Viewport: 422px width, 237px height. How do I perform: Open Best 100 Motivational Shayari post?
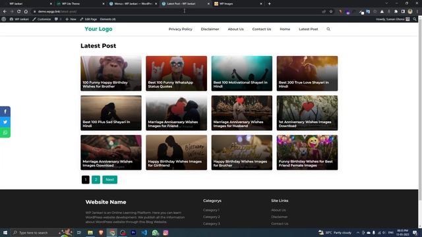click(242, 73)
